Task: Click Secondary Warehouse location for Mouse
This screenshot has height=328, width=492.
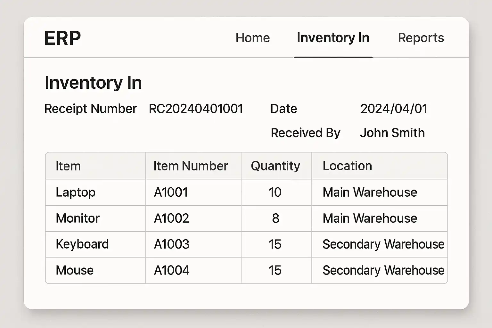Action: click(383, 270)
